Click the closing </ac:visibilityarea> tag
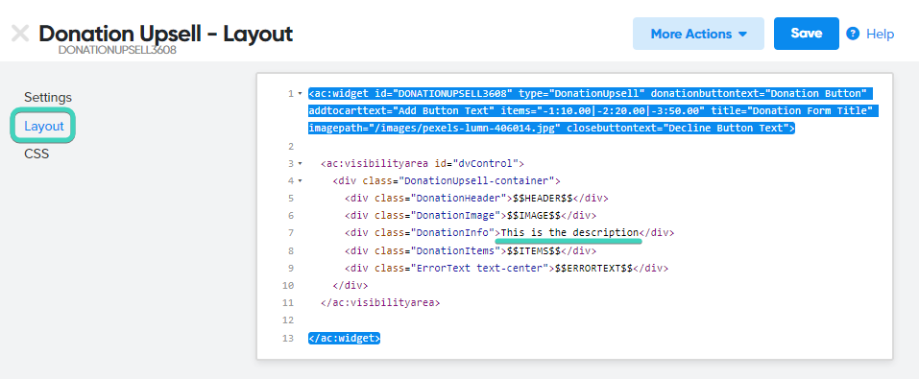919x379 pixels. pyautogui.click(x=380, y=303)
